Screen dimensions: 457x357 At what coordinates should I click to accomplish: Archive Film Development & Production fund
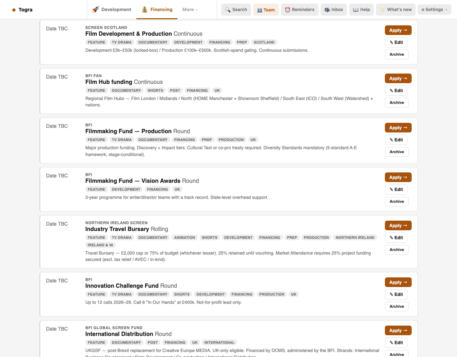tap(397, 54)
